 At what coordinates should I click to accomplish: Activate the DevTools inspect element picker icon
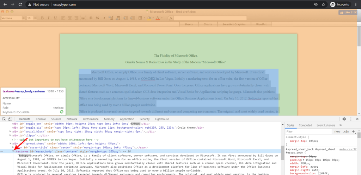(x=4, y=119)
